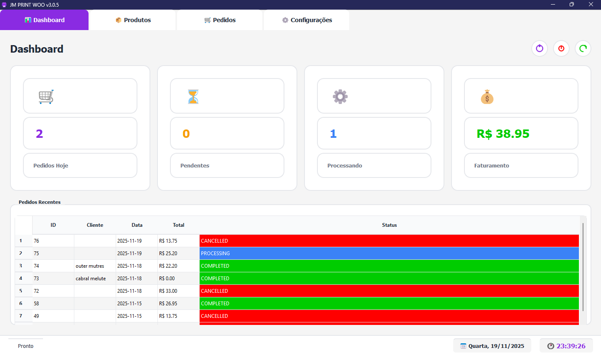Click the Processando count 1
This screenshot has width=601, height=355.
pos(333,134)
